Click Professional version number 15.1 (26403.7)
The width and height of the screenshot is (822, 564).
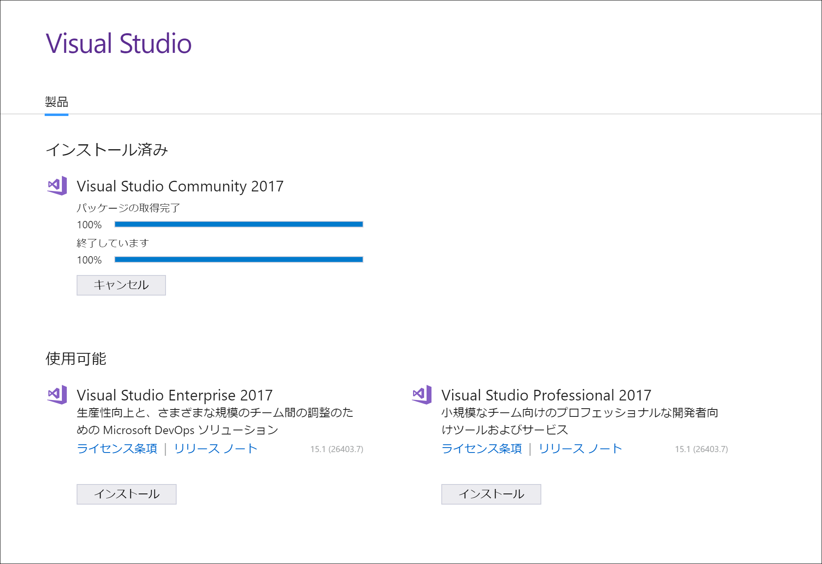[702, 449]
